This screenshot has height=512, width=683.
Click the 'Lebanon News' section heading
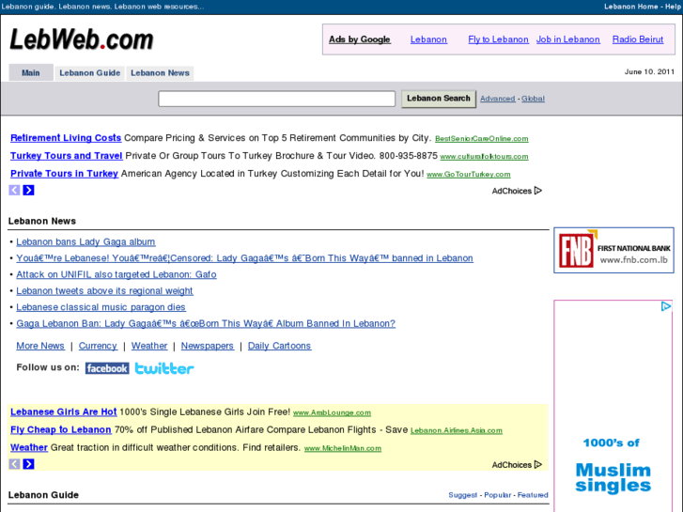pyautogui.click(x=42, y=221)
